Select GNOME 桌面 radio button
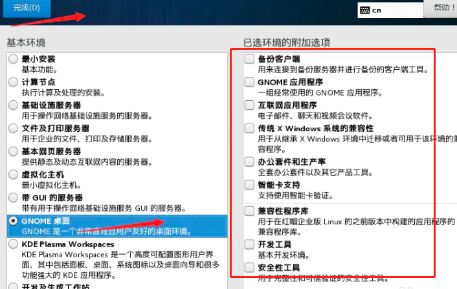 [x=13, y=221]
